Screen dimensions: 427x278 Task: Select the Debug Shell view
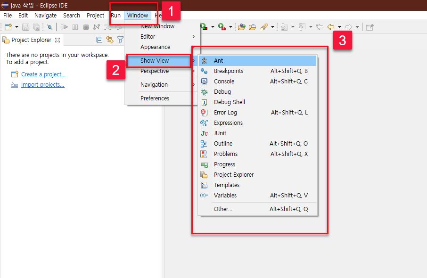pyautogui.click(x=258, y=102)
